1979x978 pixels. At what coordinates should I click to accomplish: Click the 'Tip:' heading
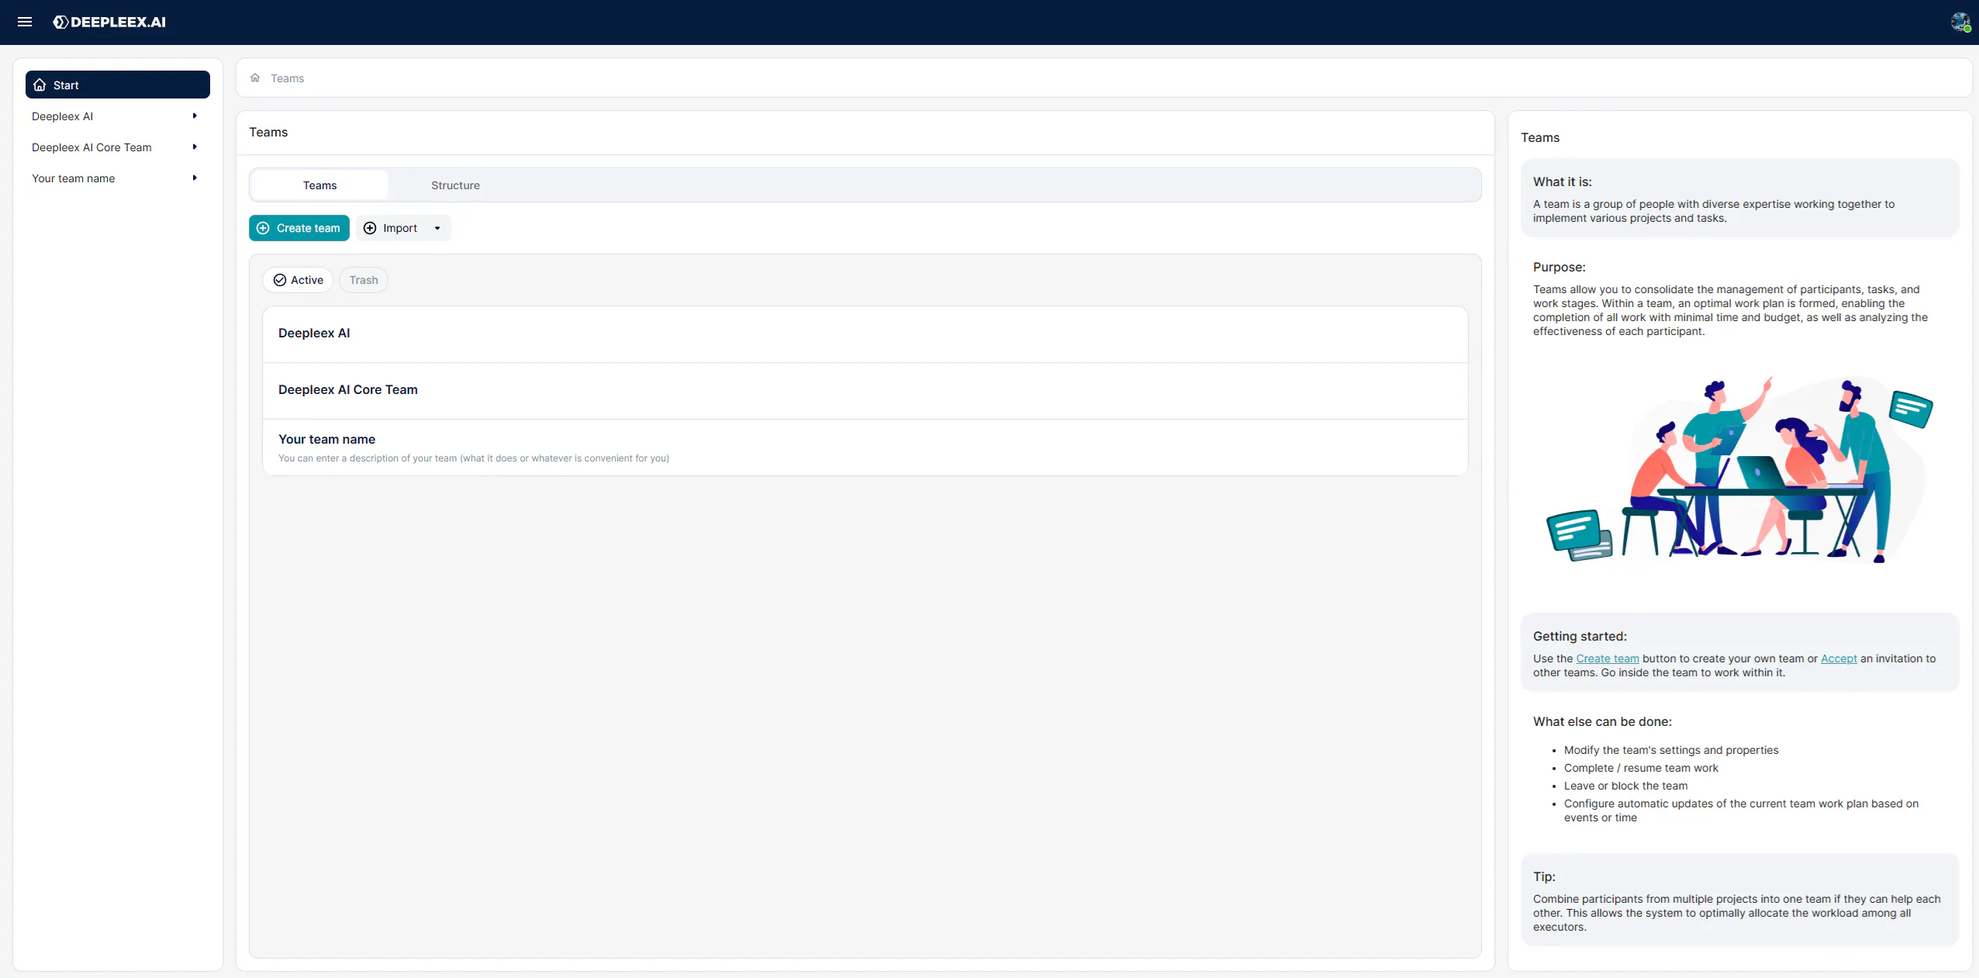pos(1544,876)
